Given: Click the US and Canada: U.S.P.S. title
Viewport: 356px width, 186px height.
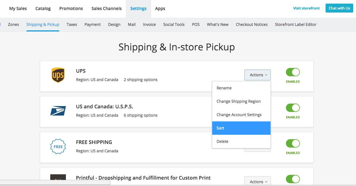Looking at the screenshot, I should pos(104,107).
